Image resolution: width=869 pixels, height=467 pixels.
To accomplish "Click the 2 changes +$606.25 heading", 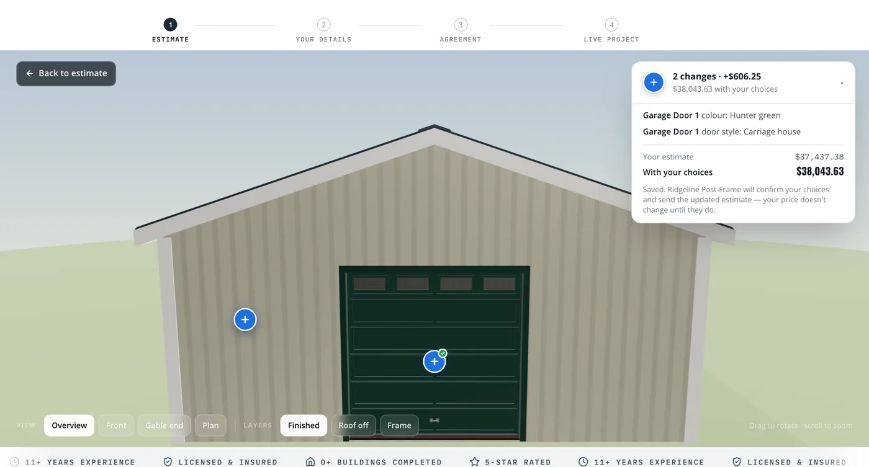I will pyautogui.click(x=716, y=76).
